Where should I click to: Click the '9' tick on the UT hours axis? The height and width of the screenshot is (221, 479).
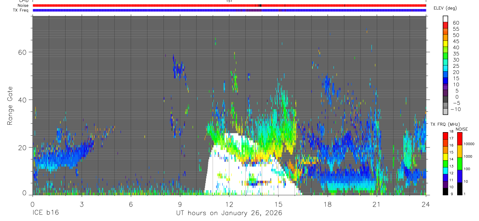(180, 204)
